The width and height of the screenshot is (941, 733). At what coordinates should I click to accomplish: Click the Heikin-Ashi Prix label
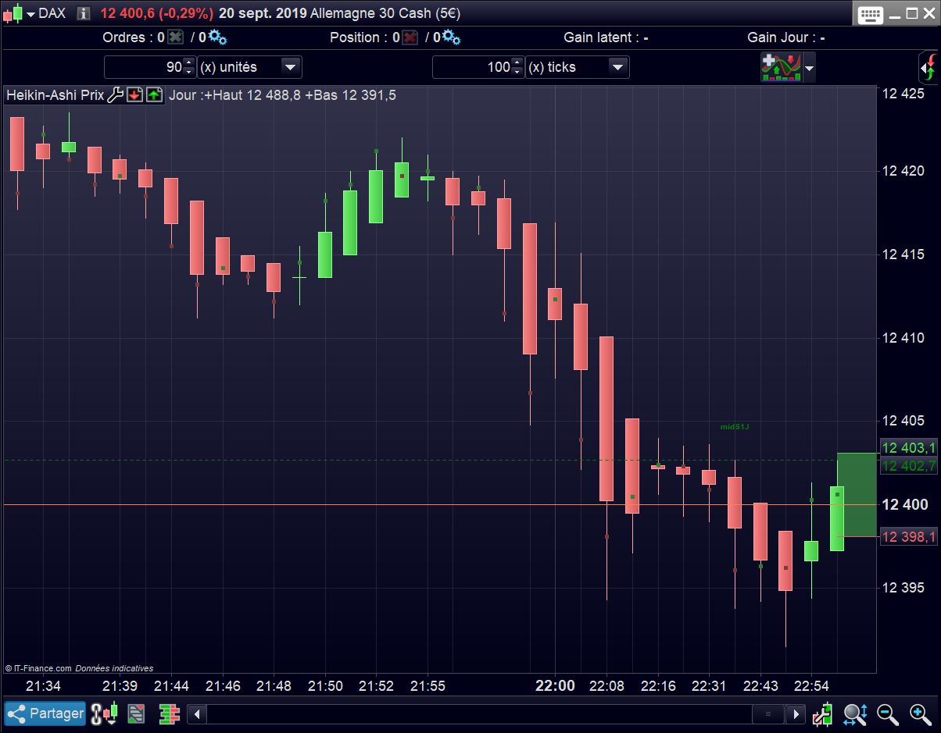[x=55, y=95]
